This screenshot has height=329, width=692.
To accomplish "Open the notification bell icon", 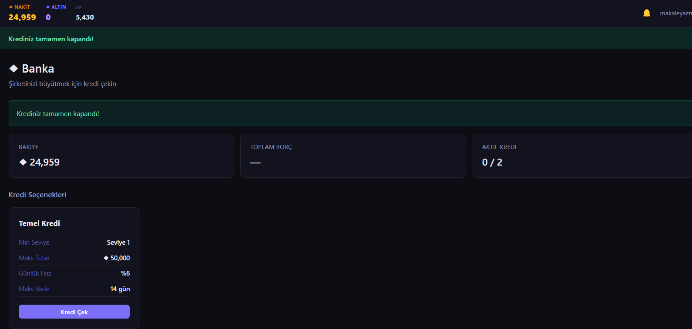I will [x=647, y=13].
